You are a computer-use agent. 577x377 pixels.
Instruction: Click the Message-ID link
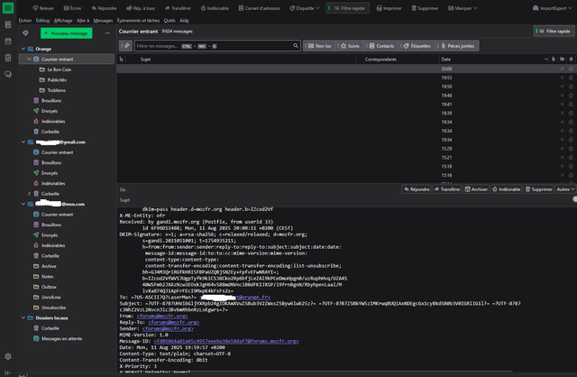click(x=226, y=341)
